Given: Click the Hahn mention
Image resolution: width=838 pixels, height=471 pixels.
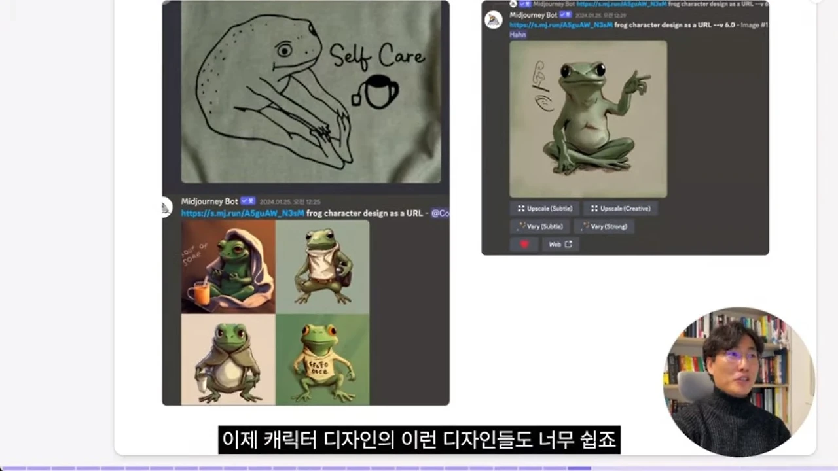Looking at the screenshot, I should (x=518, y=35).
